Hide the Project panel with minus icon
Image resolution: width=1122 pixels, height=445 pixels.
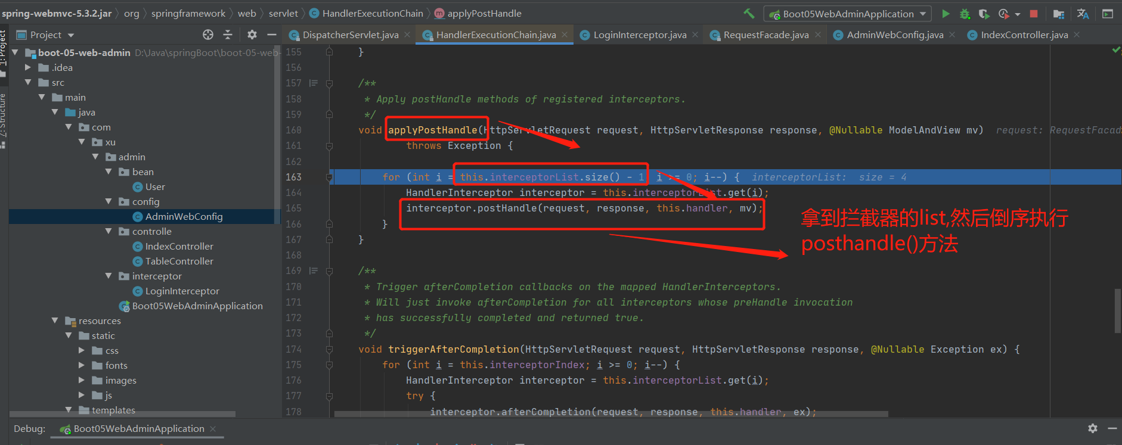tap(272, 35)
